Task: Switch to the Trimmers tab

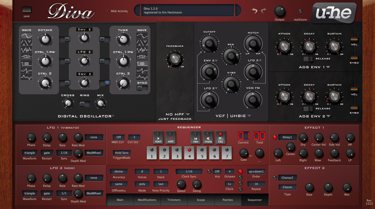Action: pyautogui.click(x=174, y=200)
